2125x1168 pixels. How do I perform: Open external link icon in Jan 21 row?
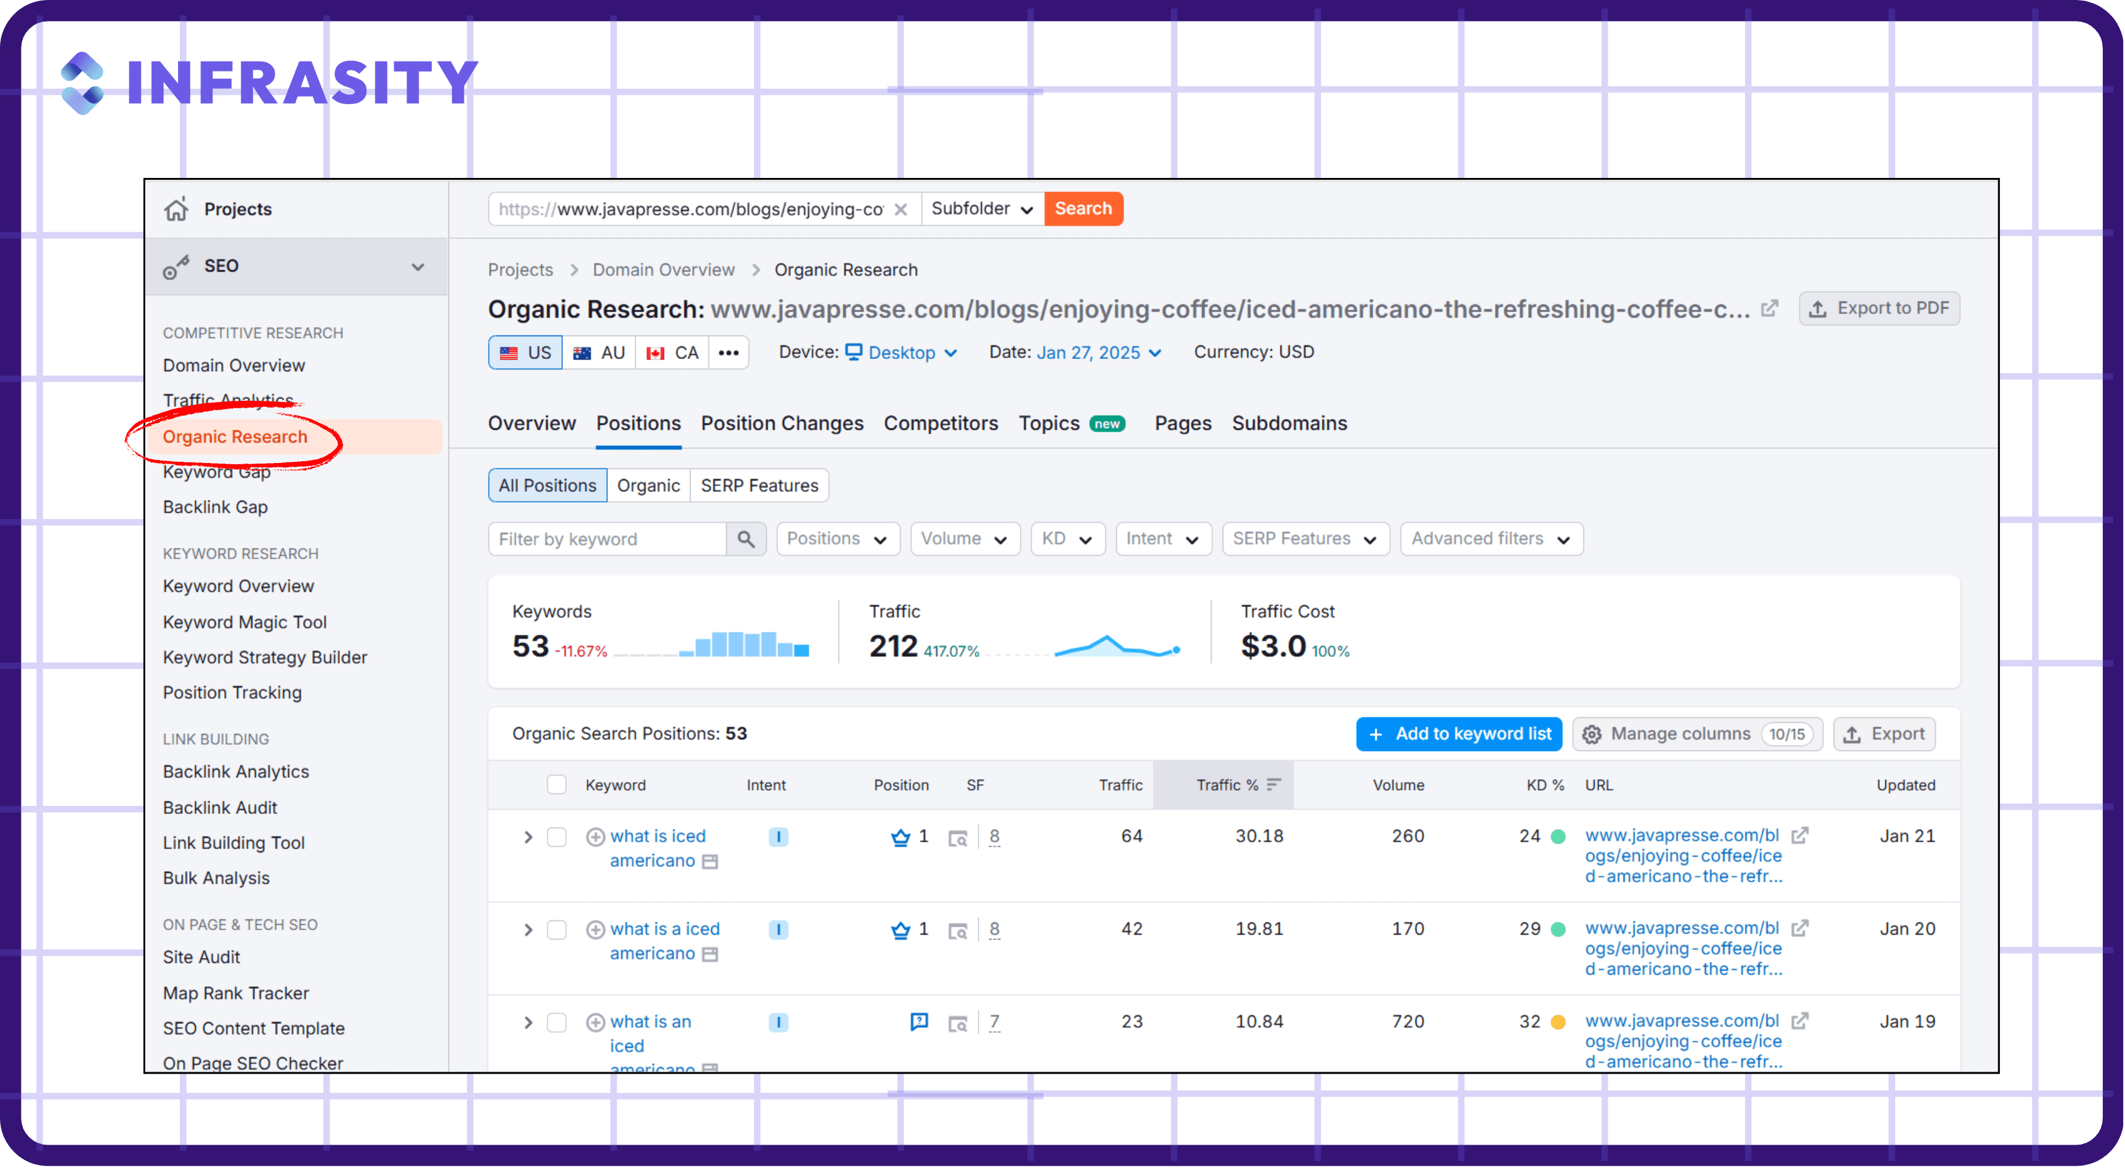(x=1800, y=836)
